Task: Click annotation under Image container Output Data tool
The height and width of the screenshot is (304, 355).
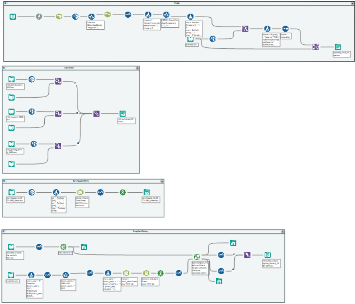Action: (342, 54)
